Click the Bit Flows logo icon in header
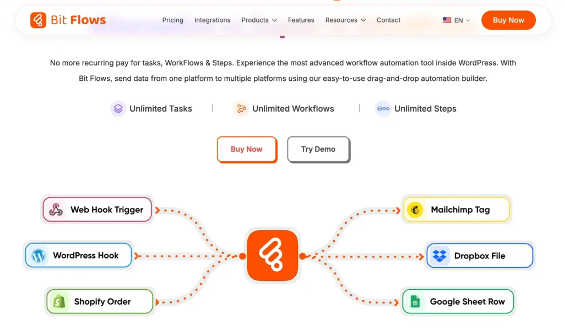564x331 pixels. pos(38,20)
